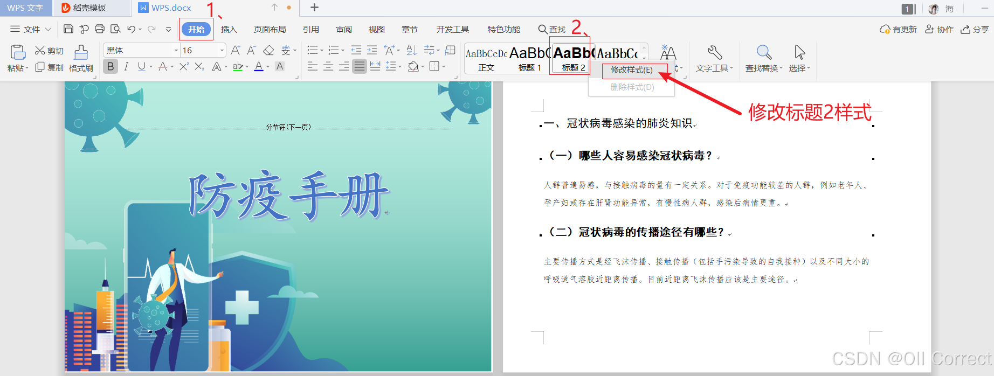Apply paragraph shading fill bucket

413,66
